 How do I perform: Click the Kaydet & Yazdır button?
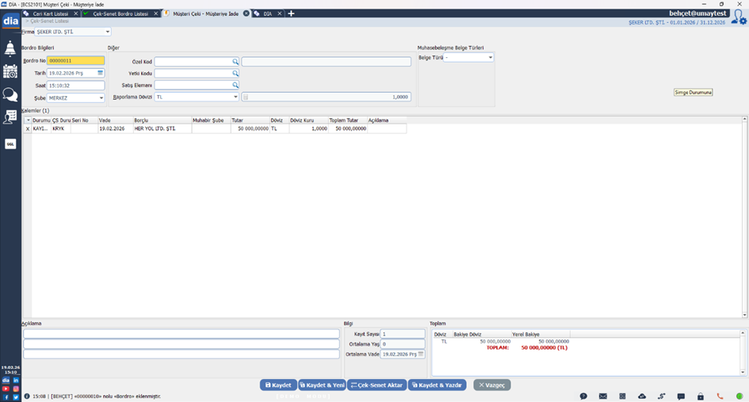click(x=437, y=385)
